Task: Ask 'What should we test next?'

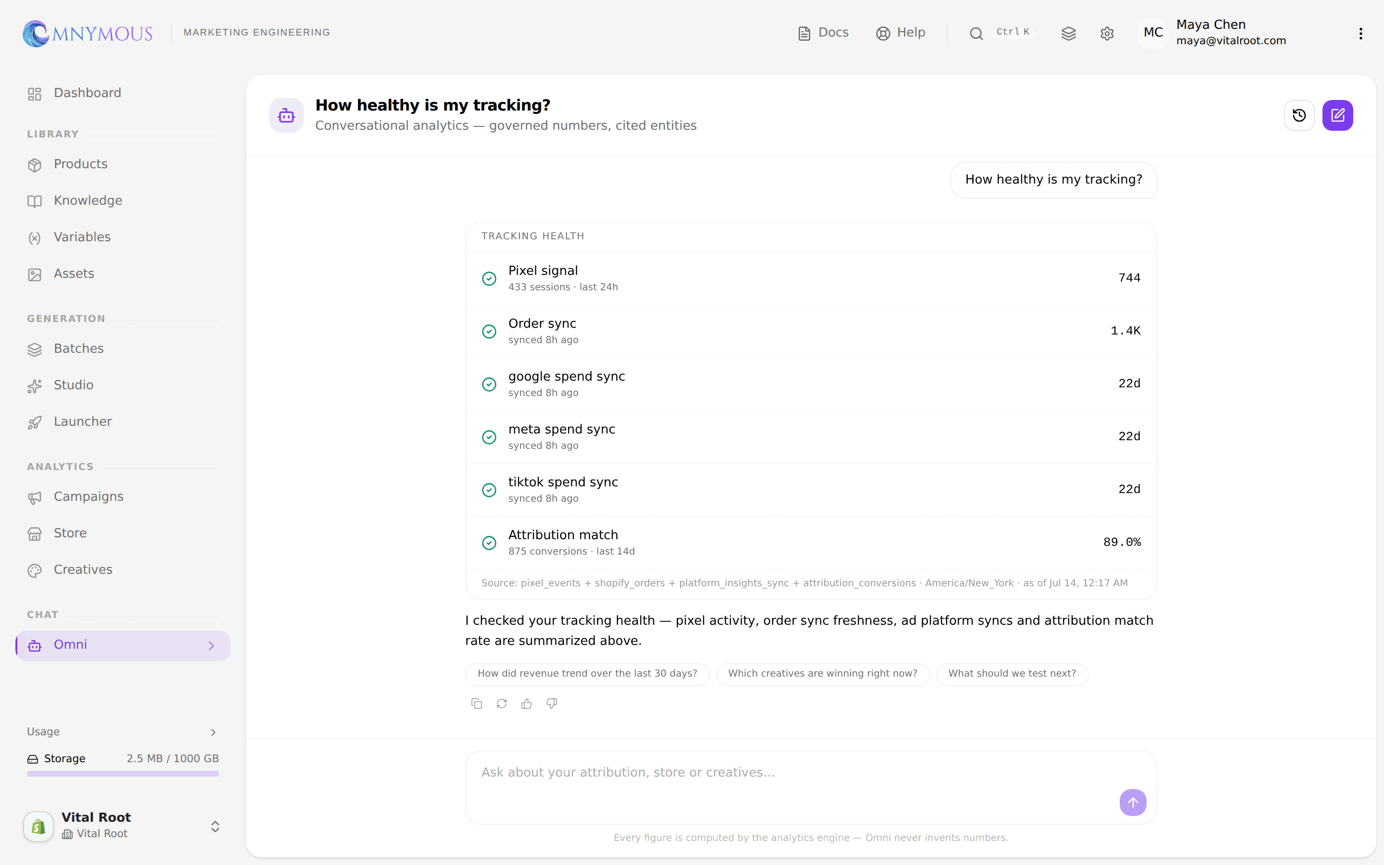Action: pos(1012,674)
